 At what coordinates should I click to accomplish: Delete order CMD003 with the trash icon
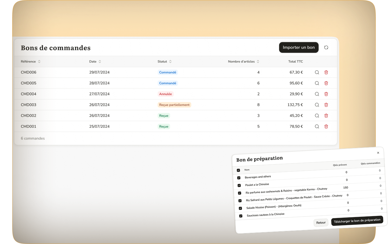[326, 105]
